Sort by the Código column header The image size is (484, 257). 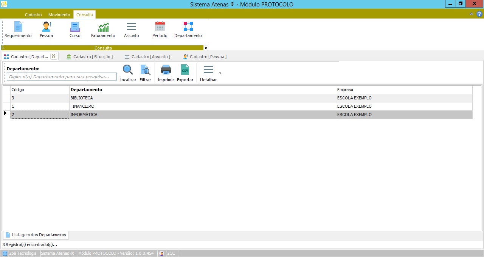pos(40,90)
